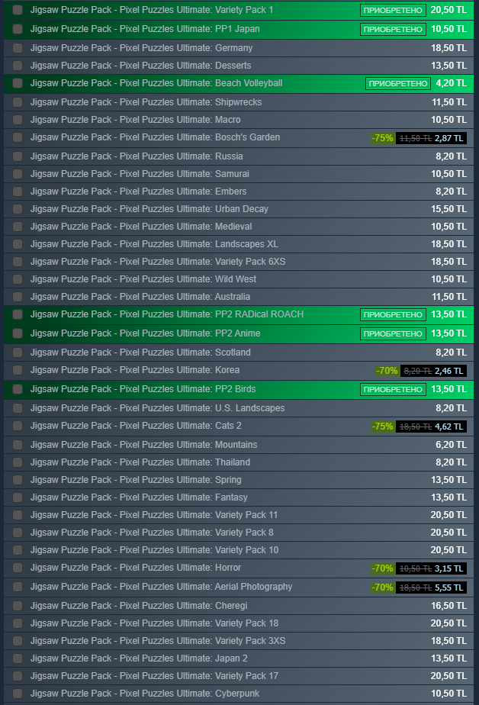Check the Mountains pack checkbox
The height and width of the screenshot is (705, 479).
coord(18,444)
